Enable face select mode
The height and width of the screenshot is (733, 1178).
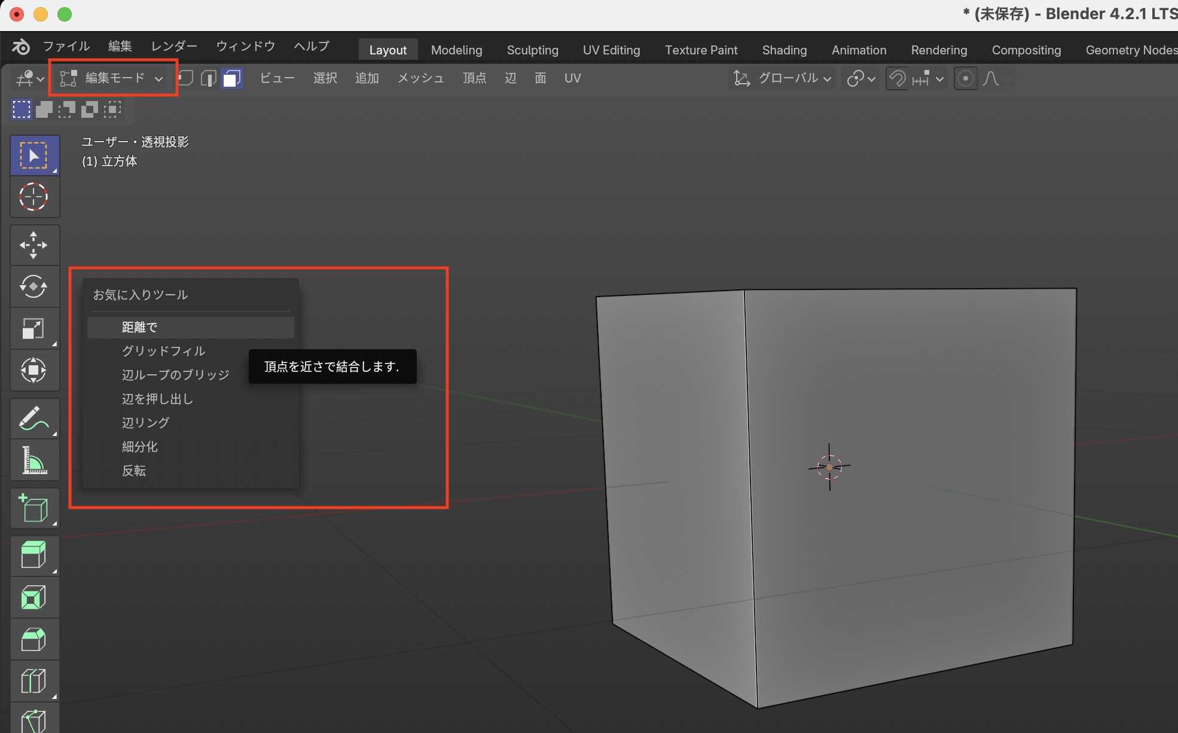(231, 78)
